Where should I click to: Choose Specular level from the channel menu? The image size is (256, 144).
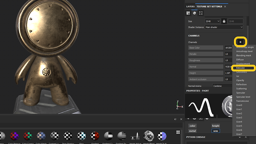point(243,97)
